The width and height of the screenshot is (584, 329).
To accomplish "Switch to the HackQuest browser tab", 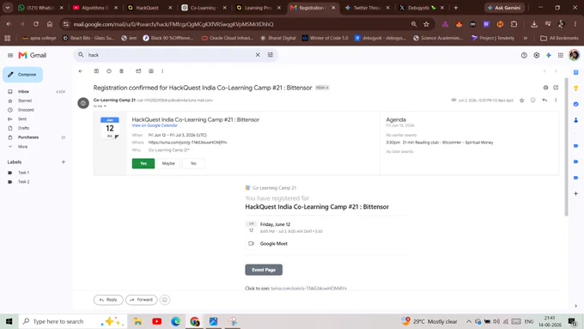I will click(149, 8).
